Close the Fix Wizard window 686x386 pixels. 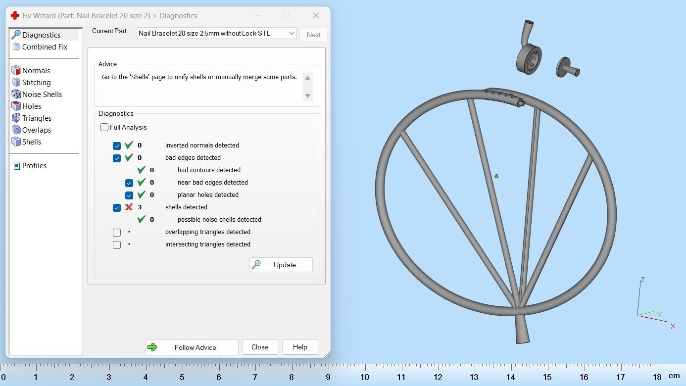point(316,15)
